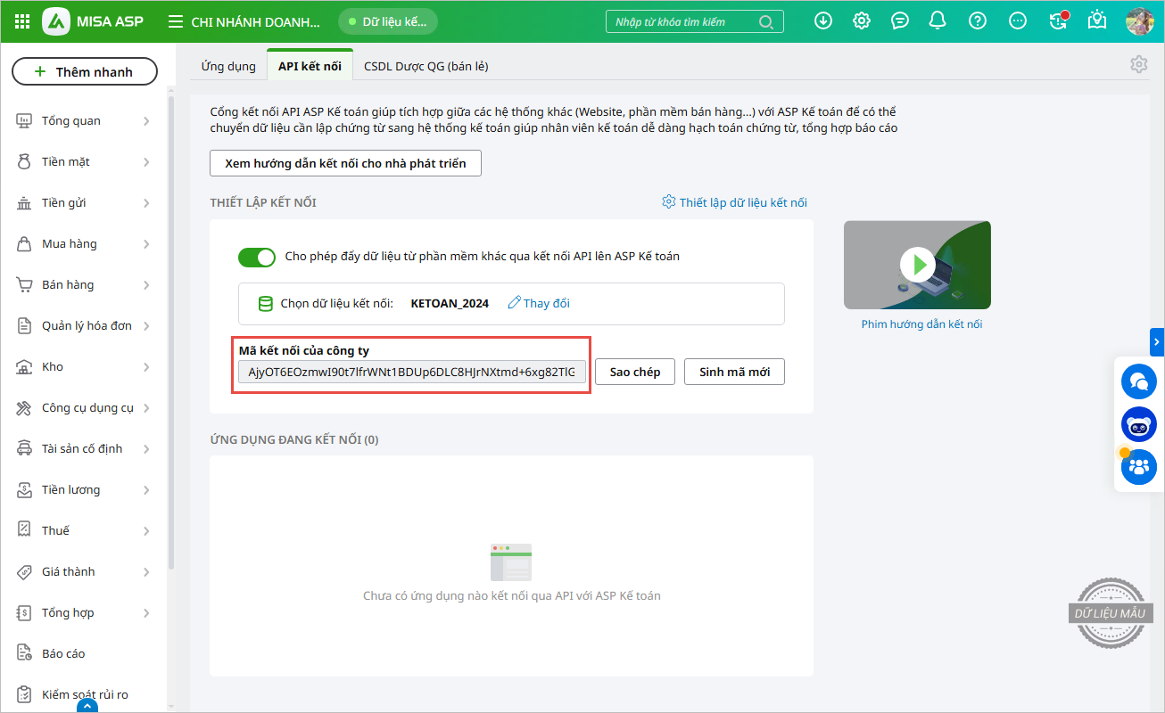Click the more options ellipsis icon
This screenshot has height=713, width=1165.
click(1018, 20)
